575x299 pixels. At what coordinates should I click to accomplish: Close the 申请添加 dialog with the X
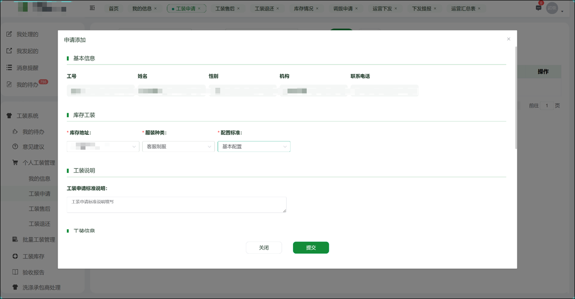(x=509, y=39)
